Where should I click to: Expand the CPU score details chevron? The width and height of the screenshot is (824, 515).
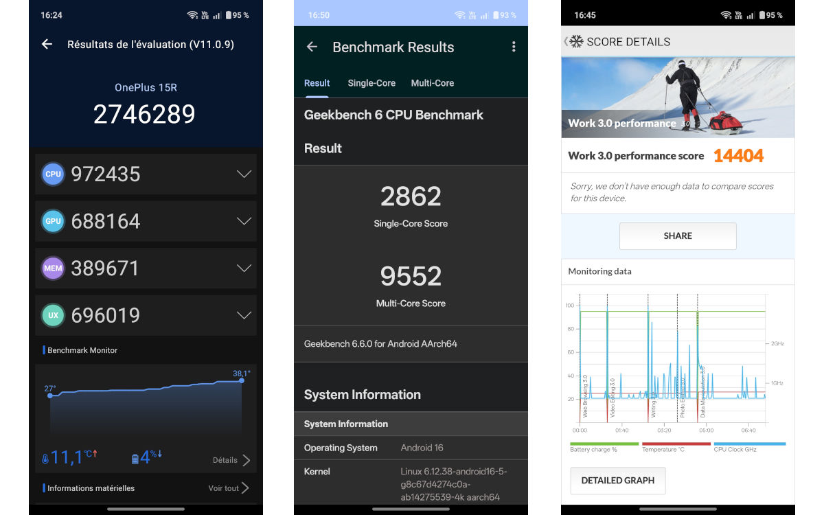point(244,174)
